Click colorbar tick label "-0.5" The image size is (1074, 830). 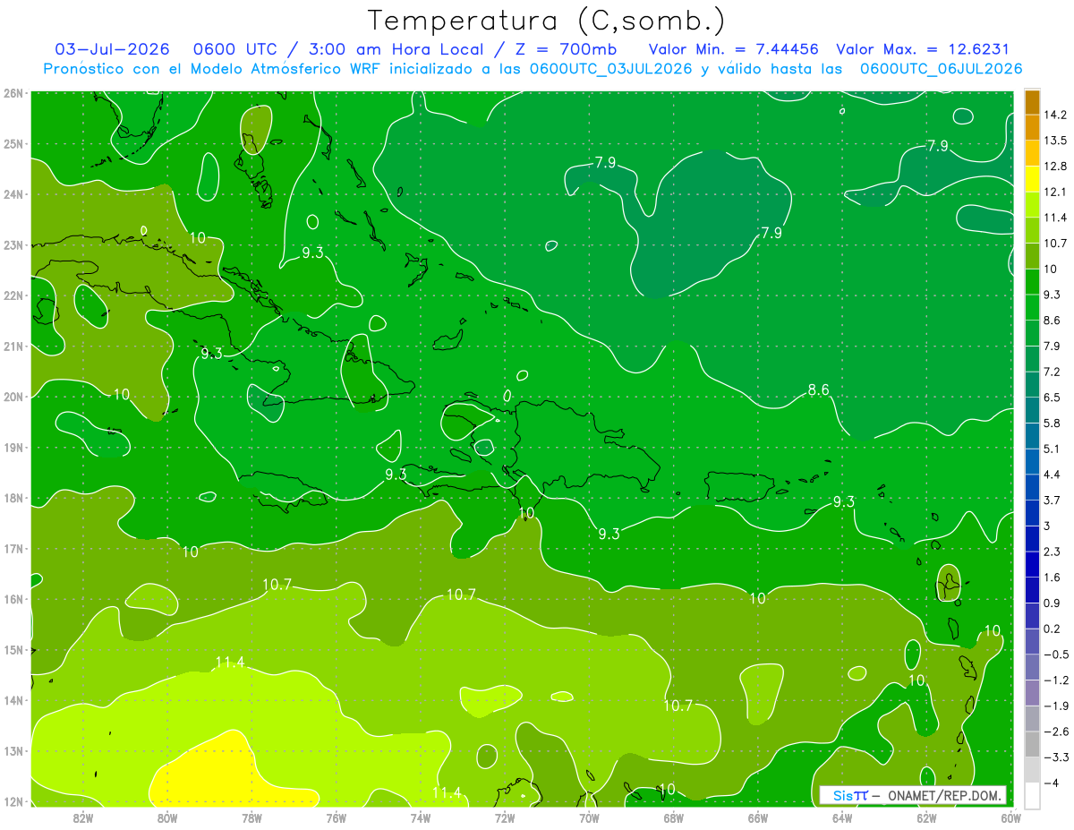[x=1056, y=655]
